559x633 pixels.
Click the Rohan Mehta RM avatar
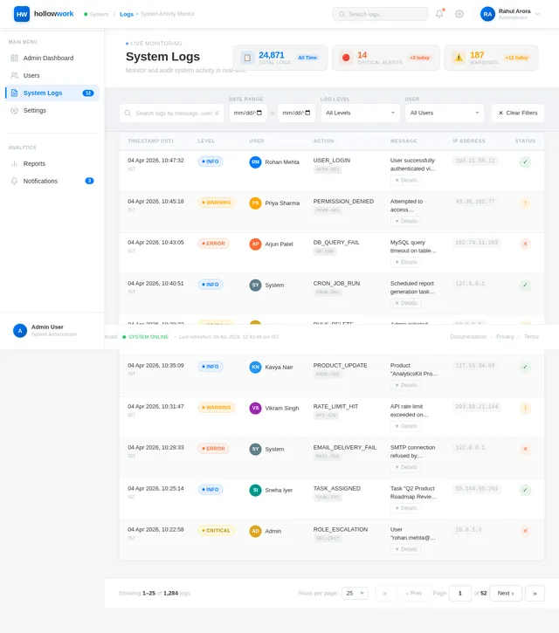tap(255, 162)
